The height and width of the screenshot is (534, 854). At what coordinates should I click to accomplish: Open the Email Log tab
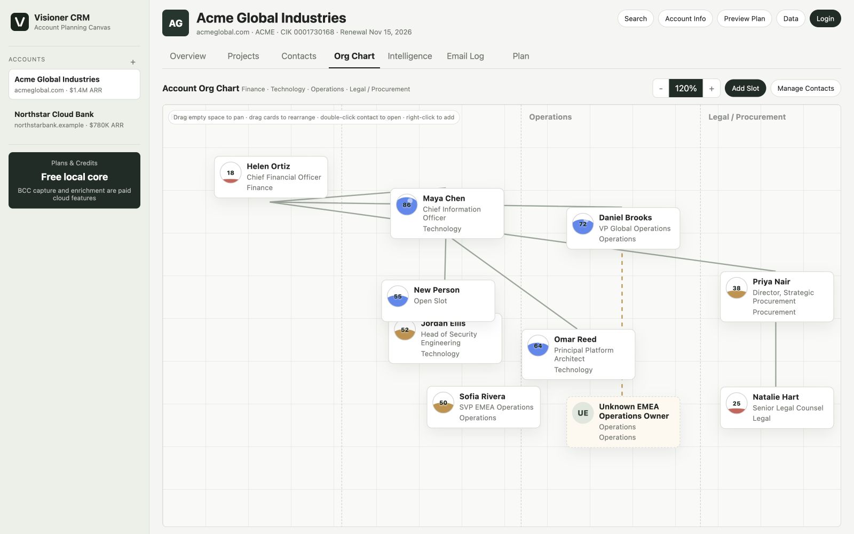465,56
